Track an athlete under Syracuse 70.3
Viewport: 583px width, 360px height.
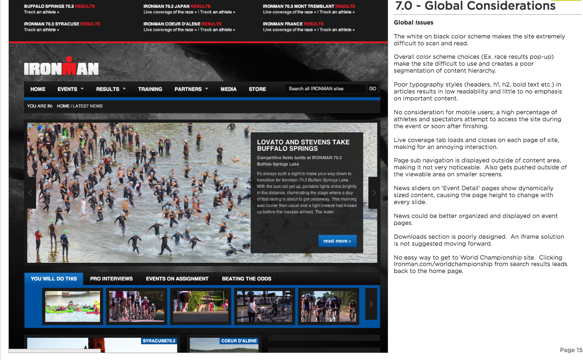point(42,30)
